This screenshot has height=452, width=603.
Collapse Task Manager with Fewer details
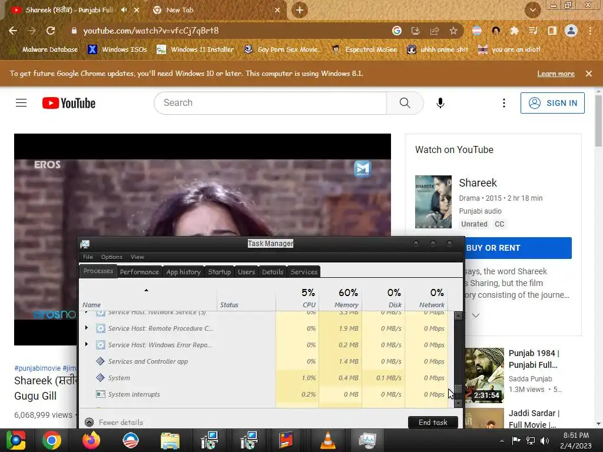[x=114, y=423]
